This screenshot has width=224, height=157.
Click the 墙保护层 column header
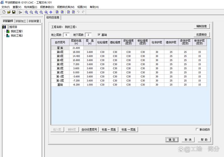coord(171,42)
